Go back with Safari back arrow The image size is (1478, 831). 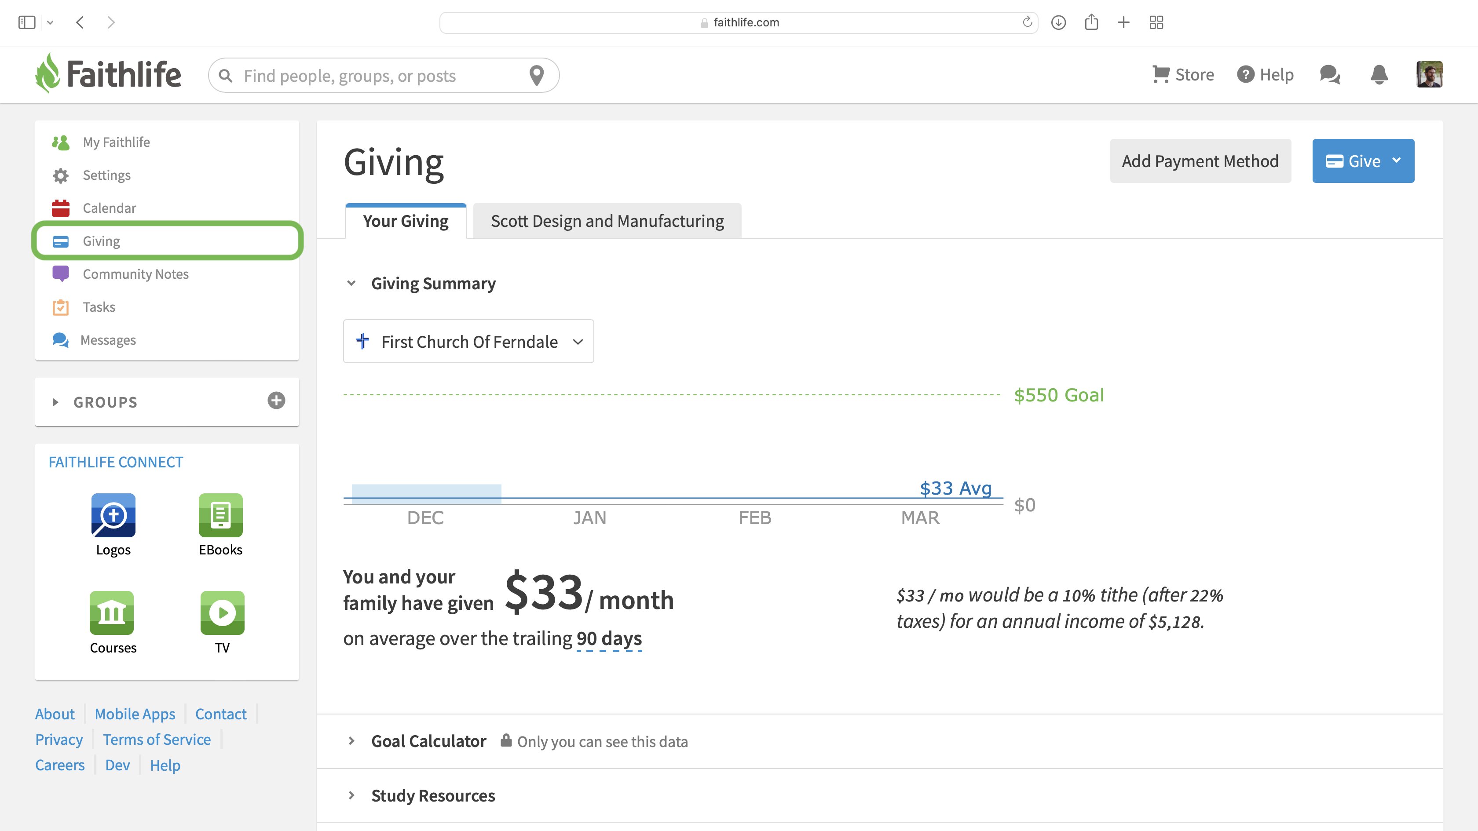click(x=80, y=22)
